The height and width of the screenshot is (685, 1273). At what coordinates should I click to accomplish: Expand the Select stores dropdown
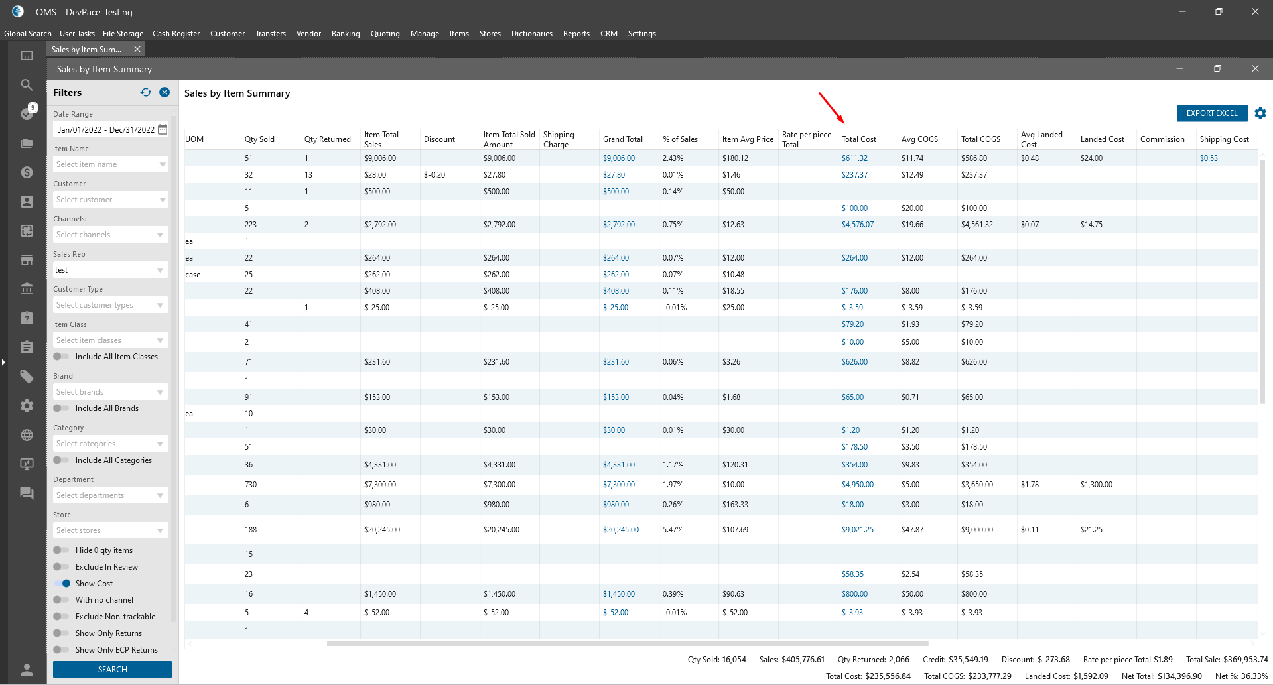click(x=110, y=530)
